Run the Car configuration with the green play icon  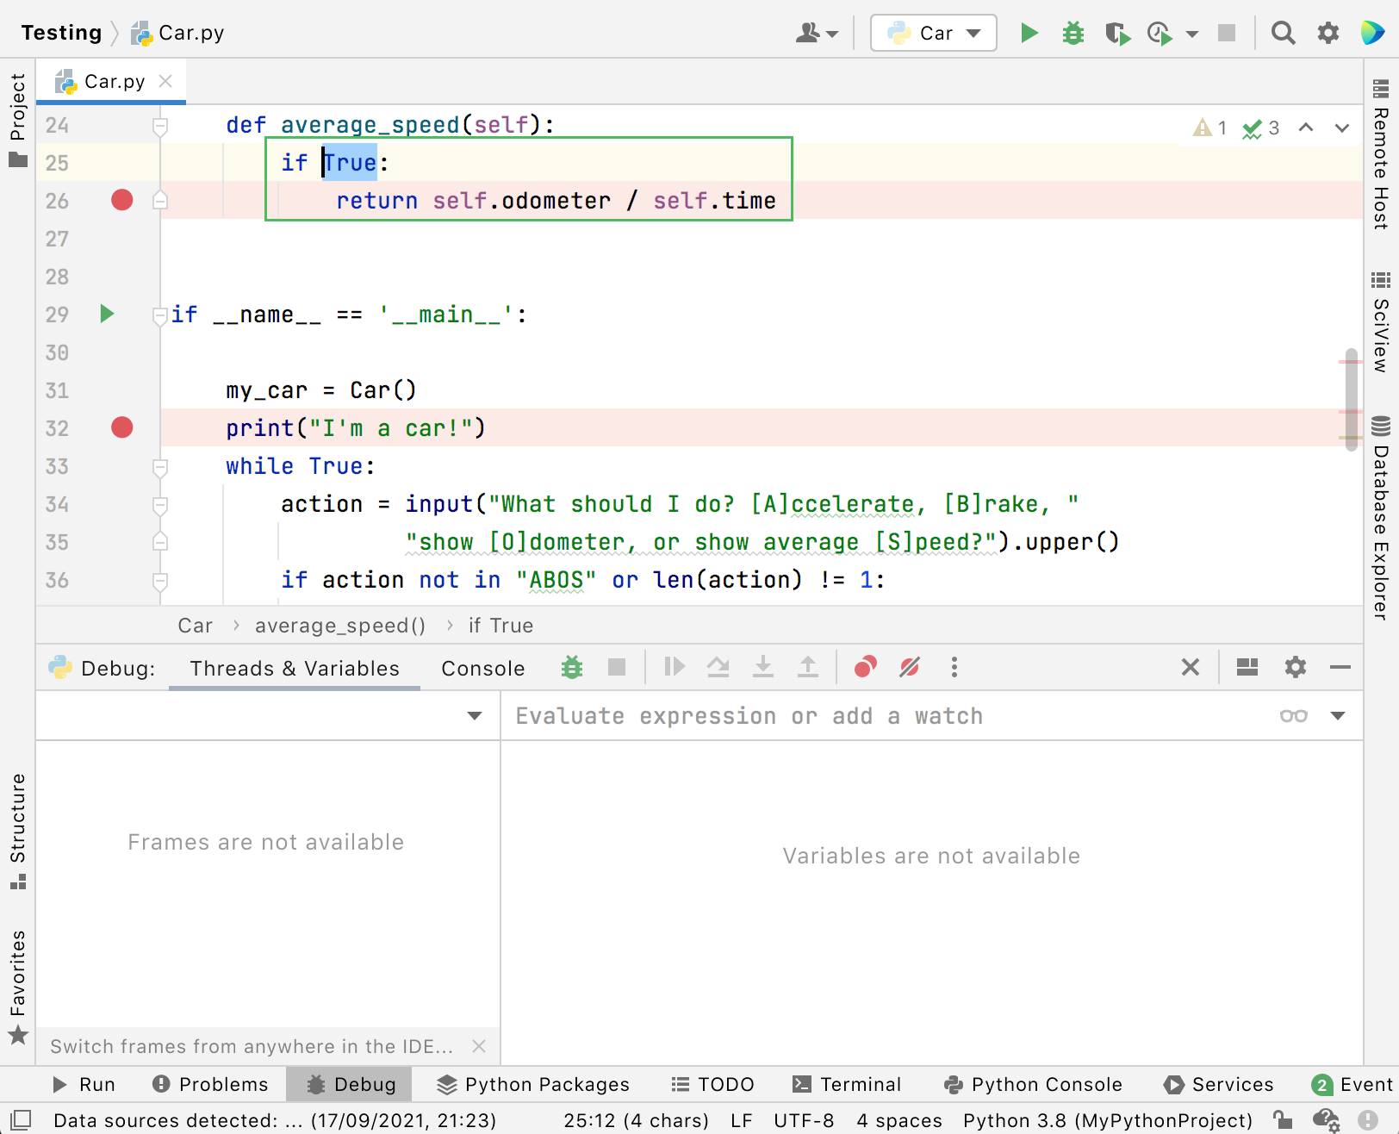coord(1029,33)
